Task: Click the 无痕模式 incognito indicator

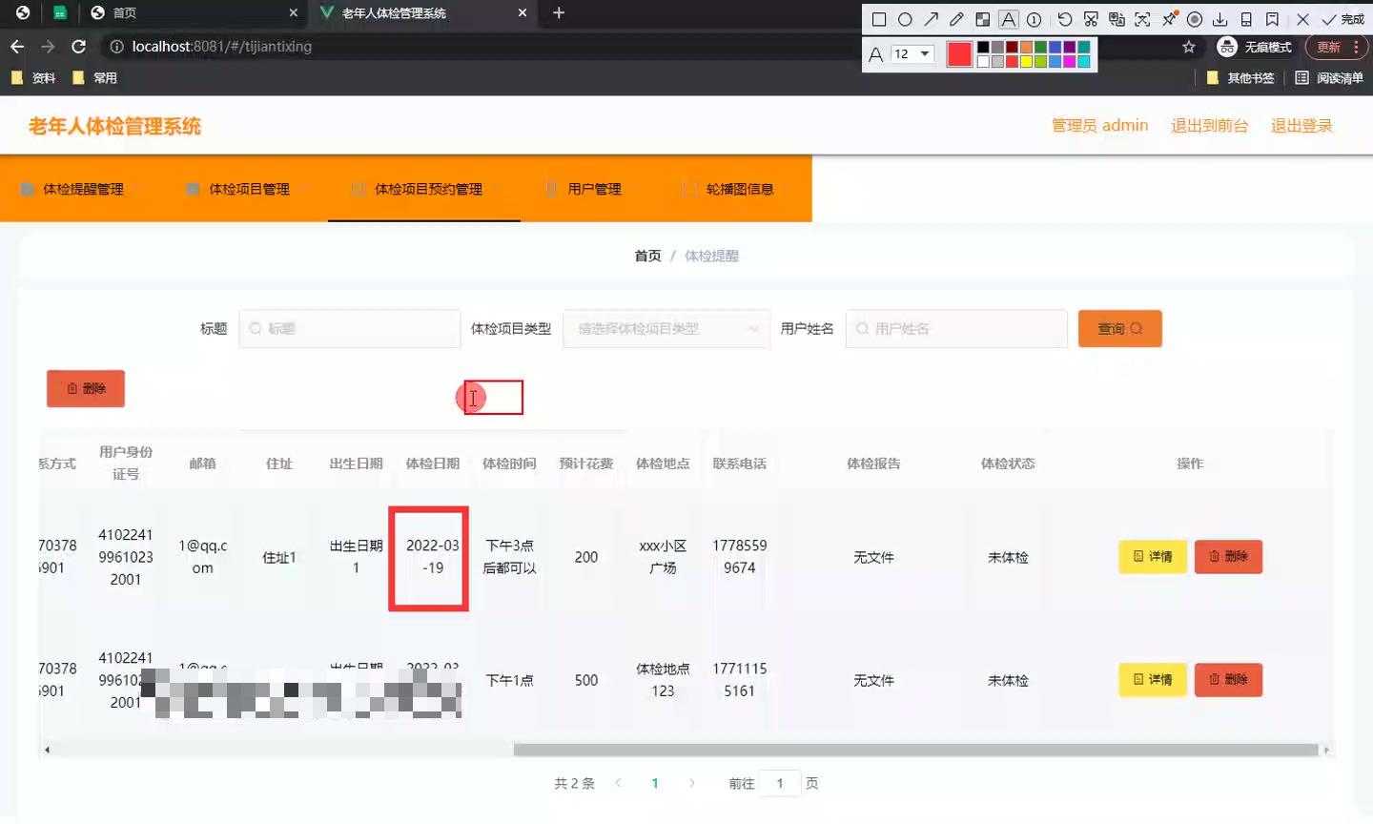Action: pos(1255,47)
